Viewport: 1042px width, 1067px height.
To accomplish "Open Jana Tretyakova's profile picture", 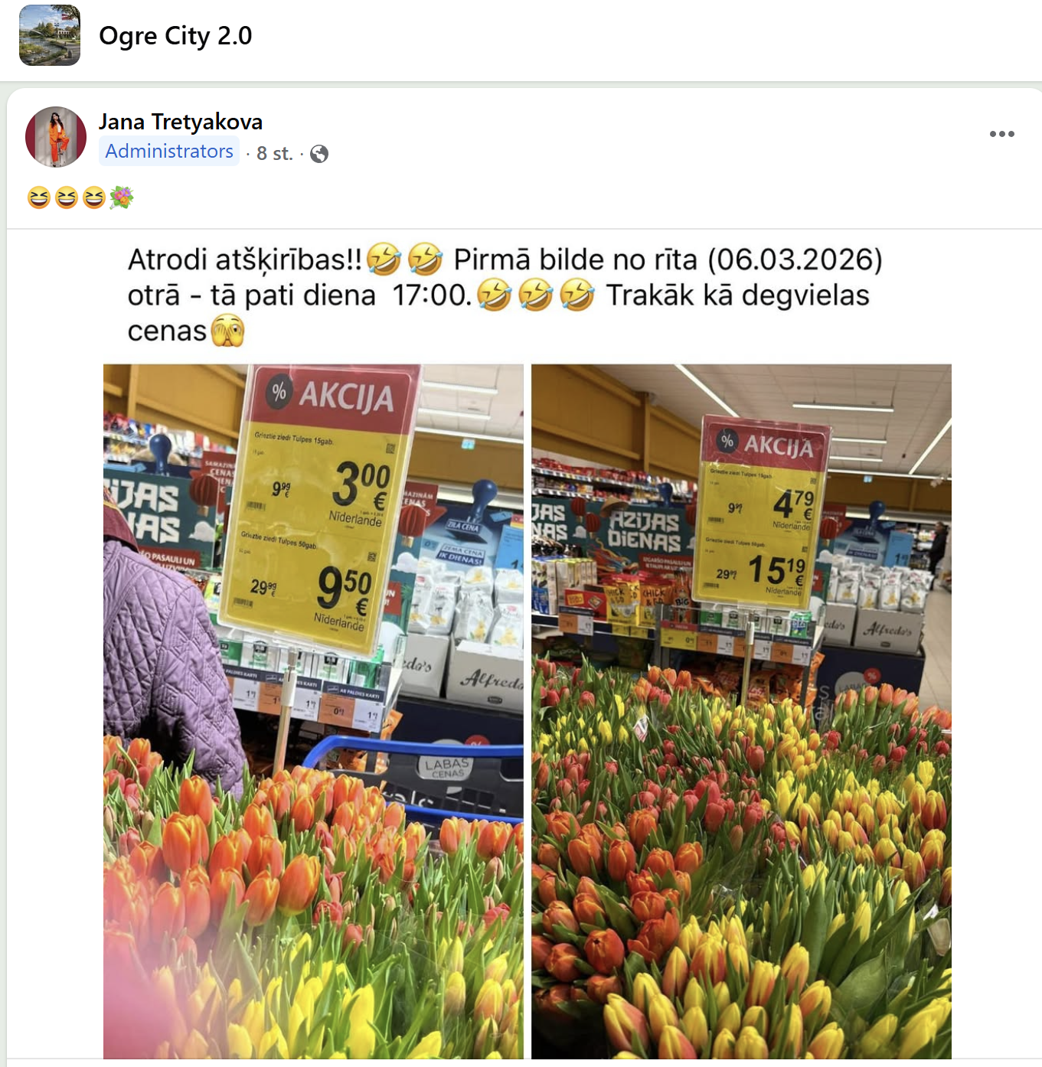I will coord(56,137).
